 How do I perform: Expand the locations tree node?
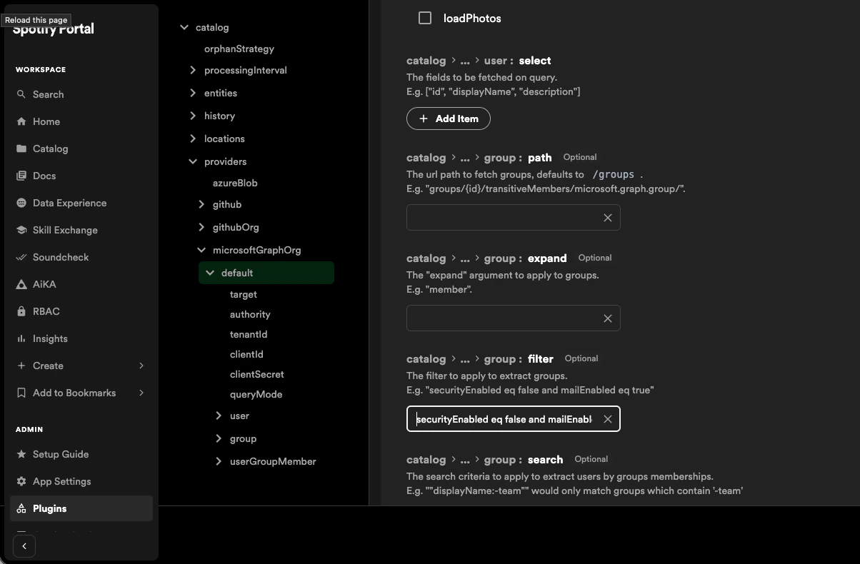click(193, 139)
